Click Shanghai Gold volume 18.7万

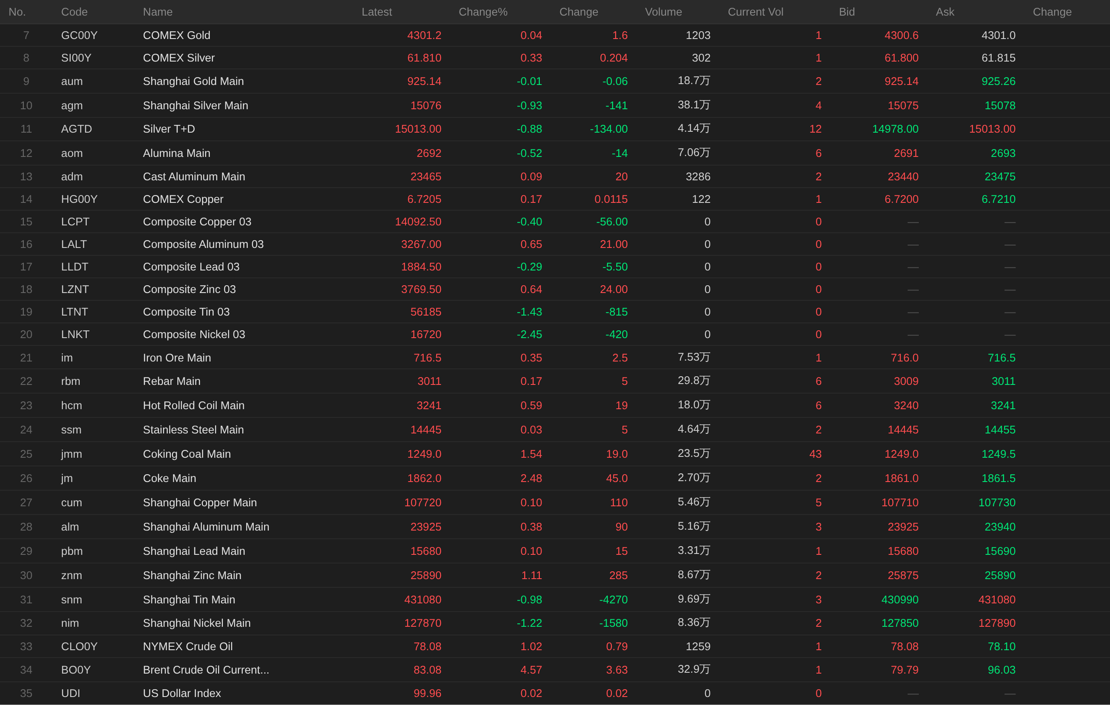click(x=694, y=81)
